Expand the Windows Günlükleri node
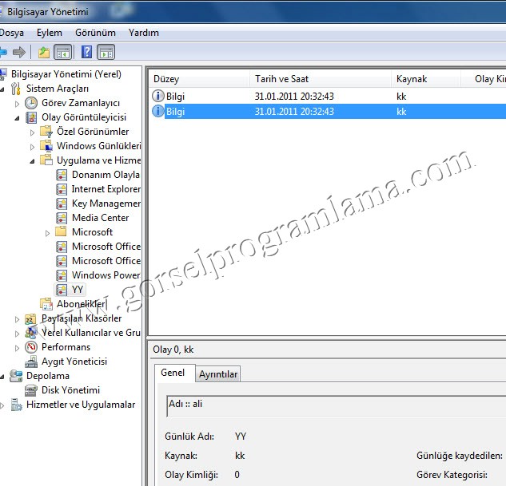 33,146
